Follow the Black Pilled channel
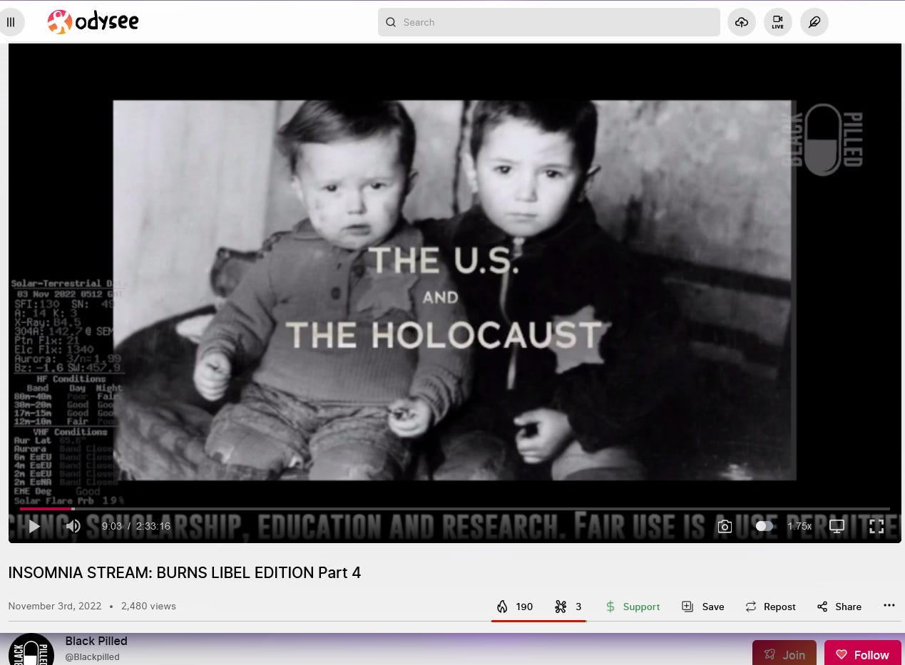 (x=863, y=654)
